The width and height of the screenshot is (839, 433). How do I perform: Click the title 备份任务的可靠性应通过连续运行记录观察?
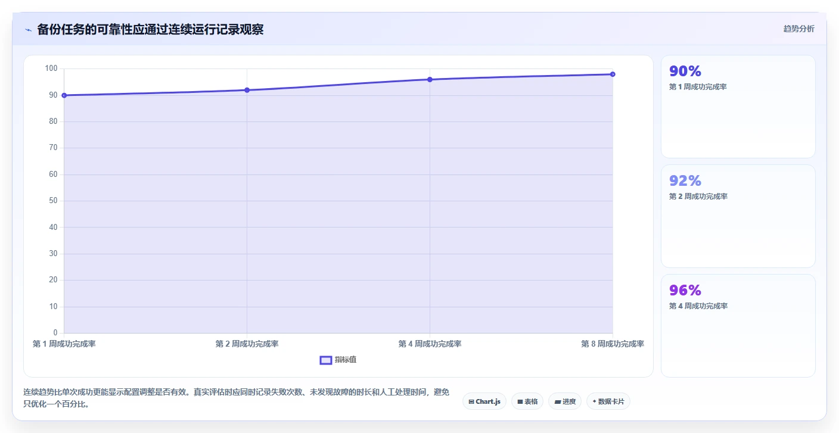(150, 30)
